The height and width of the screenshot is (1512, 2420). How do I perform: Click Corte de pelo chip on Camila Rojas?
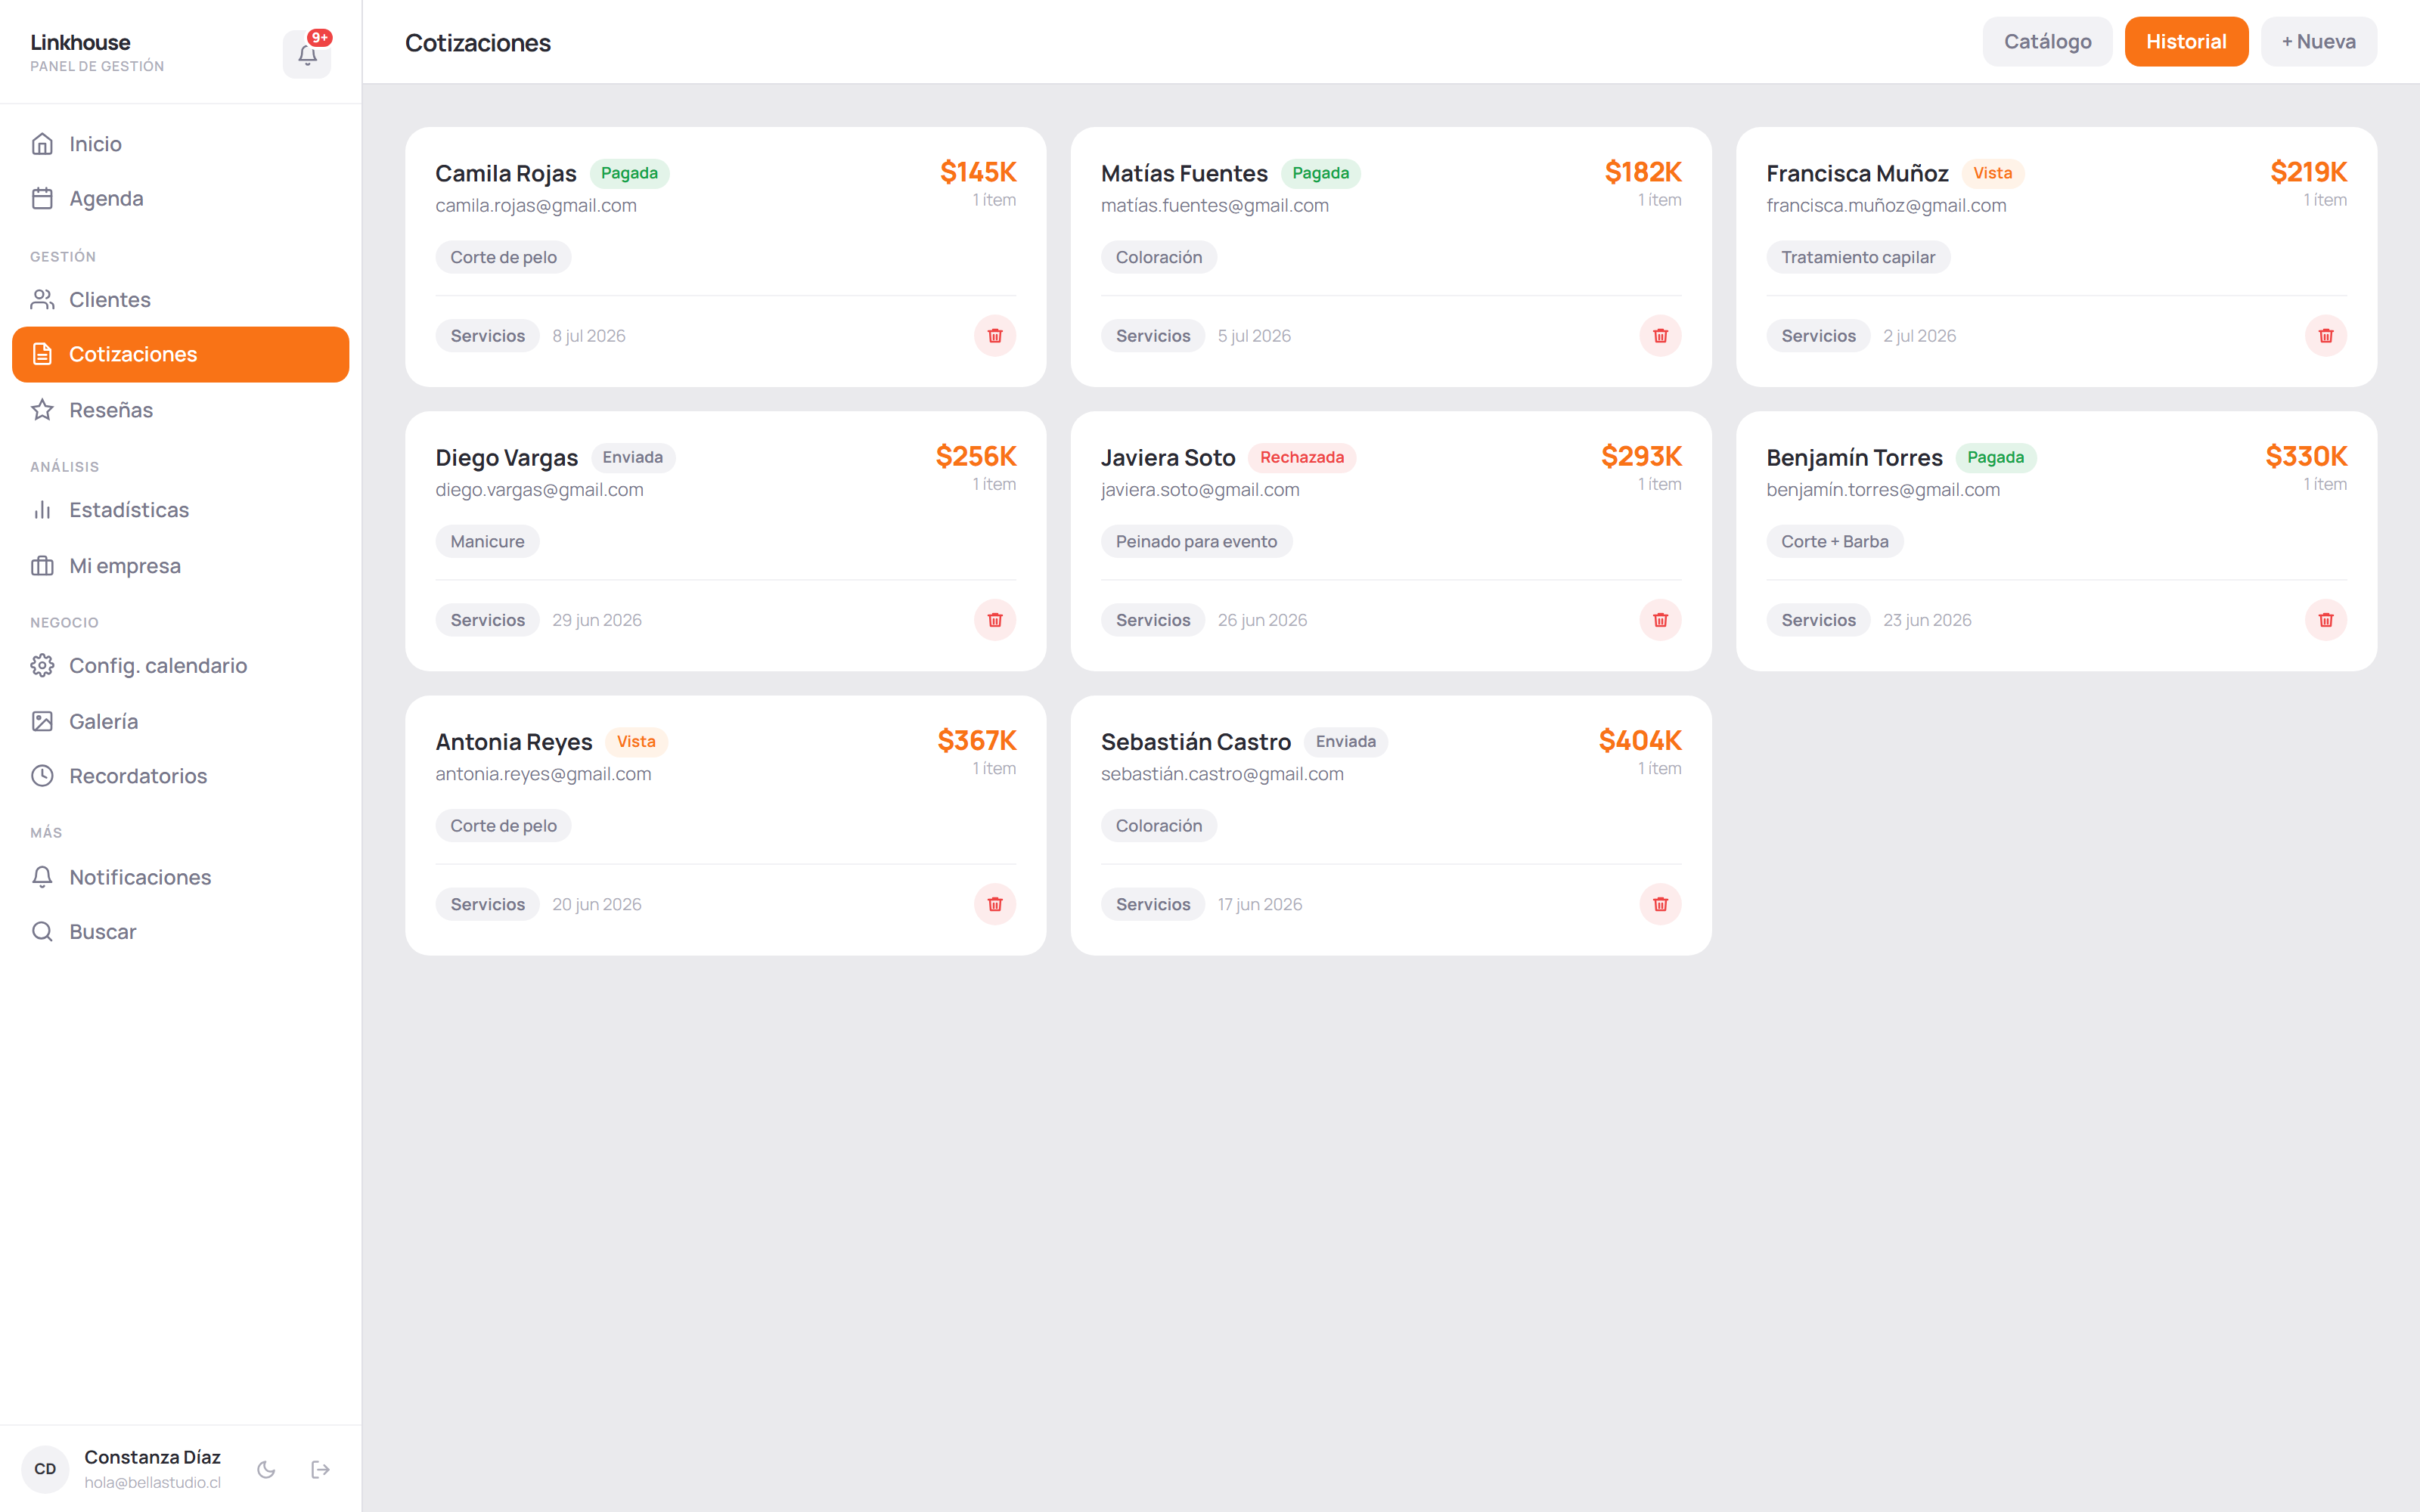tap(503, 257)
